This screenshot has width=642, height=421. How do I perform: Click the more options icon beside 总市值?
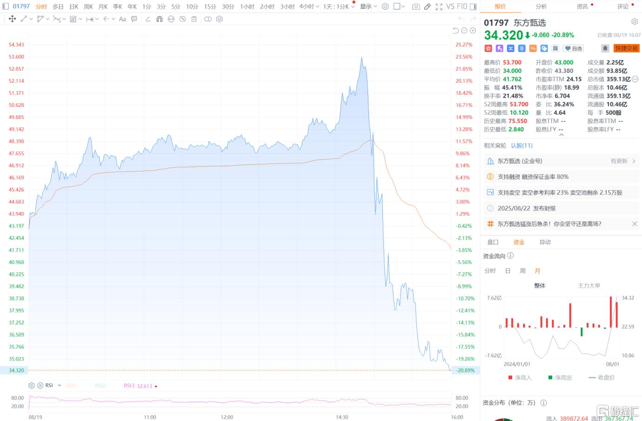(x=635, y=79)
